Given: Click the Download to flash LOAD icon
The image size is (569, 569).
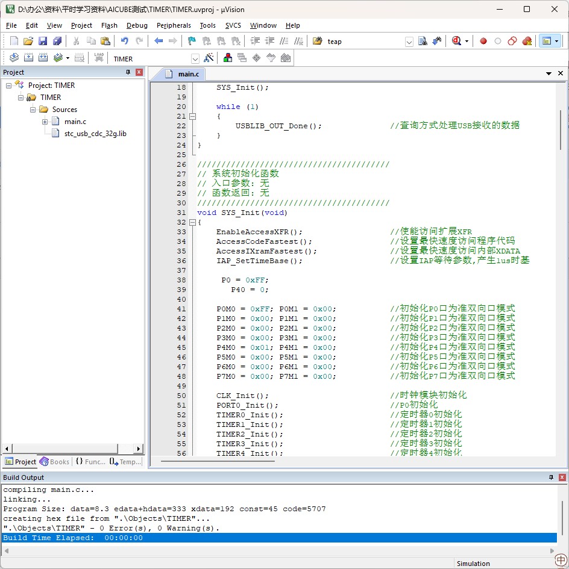Looking at the screenshot, I should (99, 58).
